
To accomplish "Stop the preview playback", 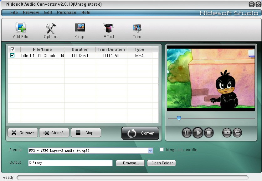I will click(209, 133).
